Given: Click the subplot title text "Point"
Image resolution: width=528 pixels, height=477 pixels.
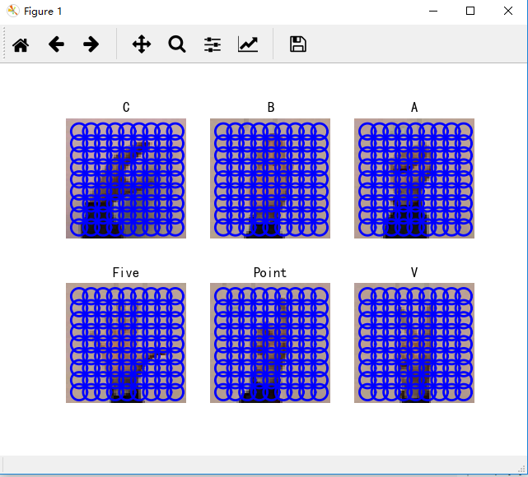Looking at the screenshot, I should coord(270,272).
